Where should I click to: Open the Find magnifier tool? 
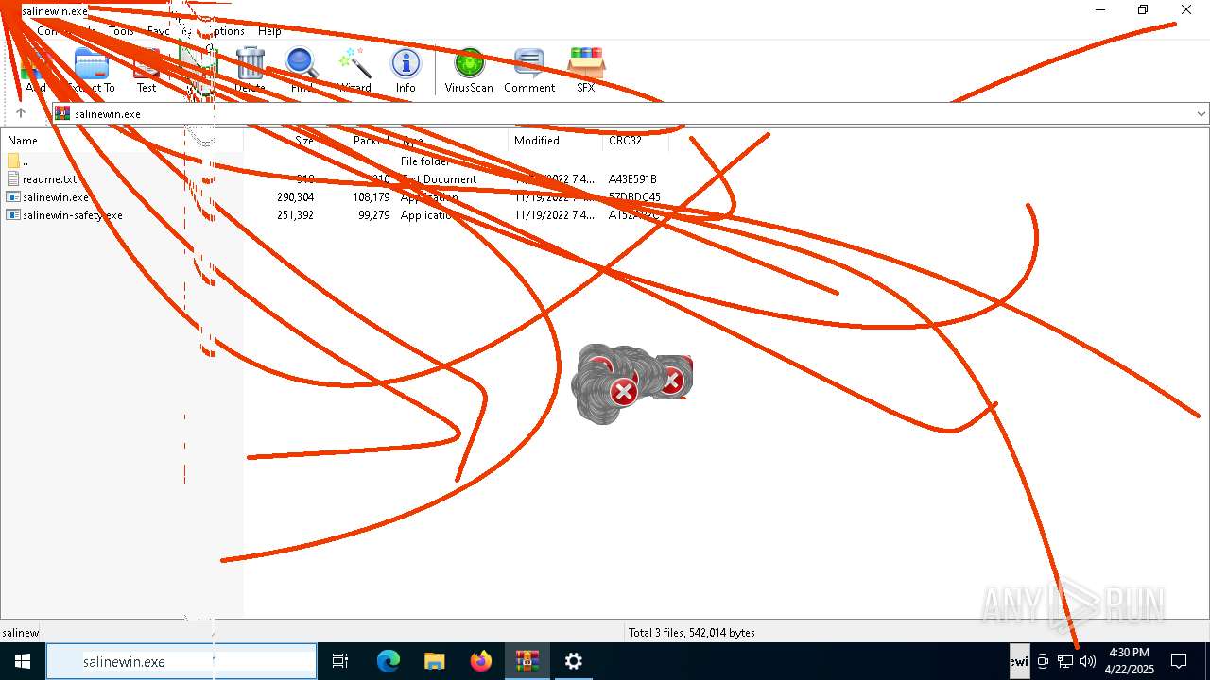[302, 71]
